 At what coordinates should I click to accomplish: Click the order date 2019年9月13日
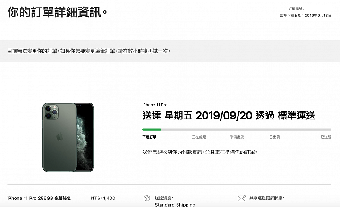(318, 16)
